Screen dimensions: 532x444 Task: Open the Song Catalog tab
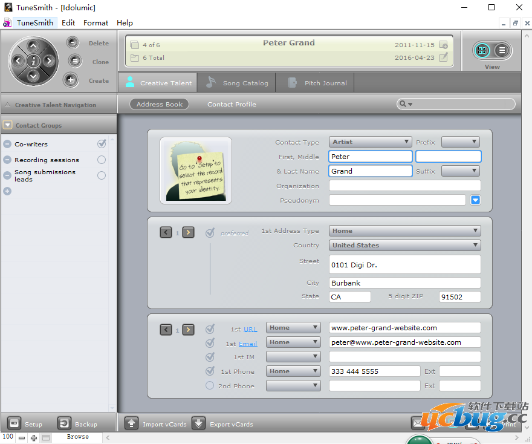click(238, 83)
